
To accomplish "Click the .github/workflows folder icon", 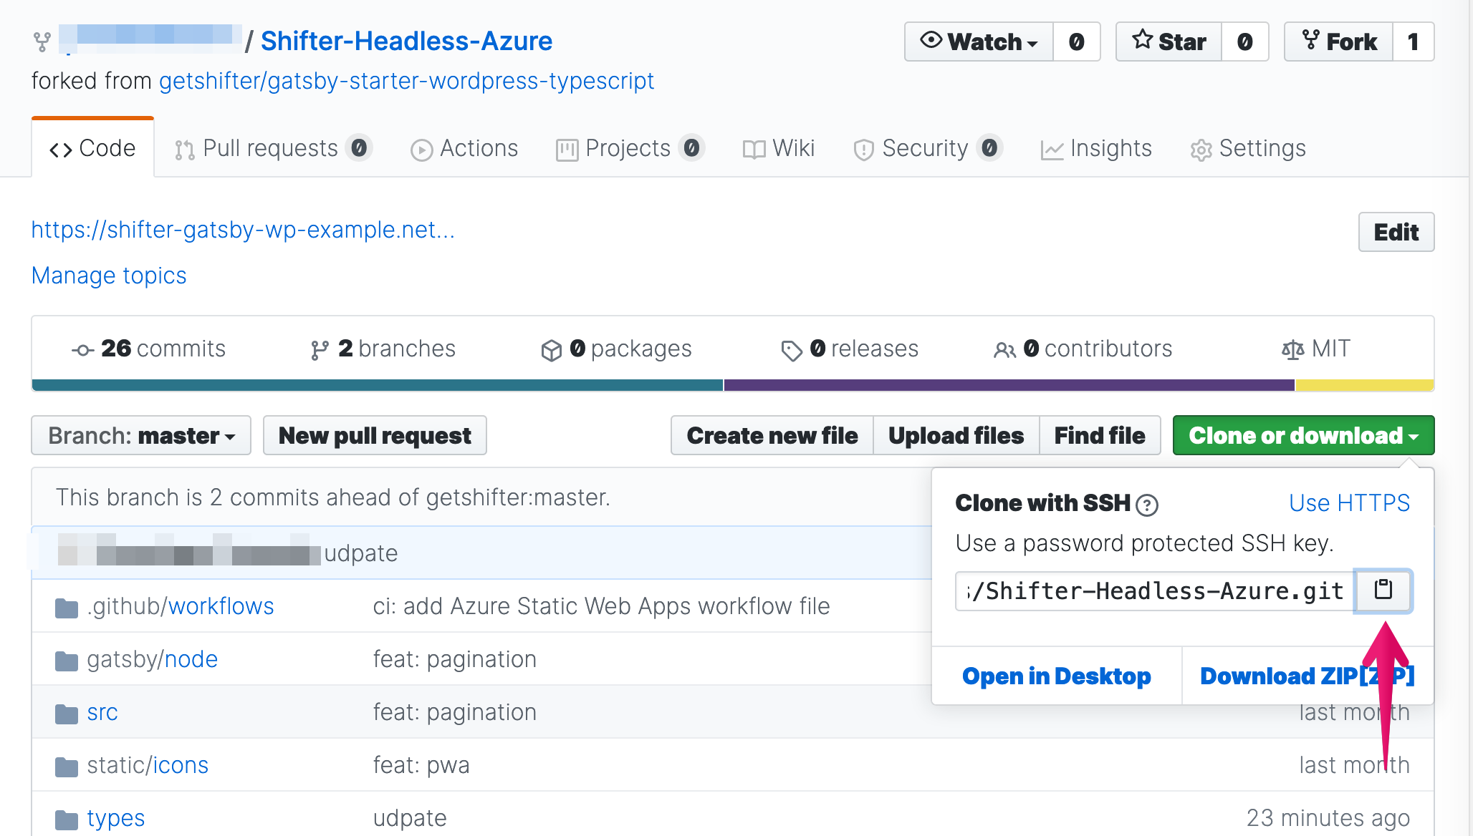I will coord(67,608).
